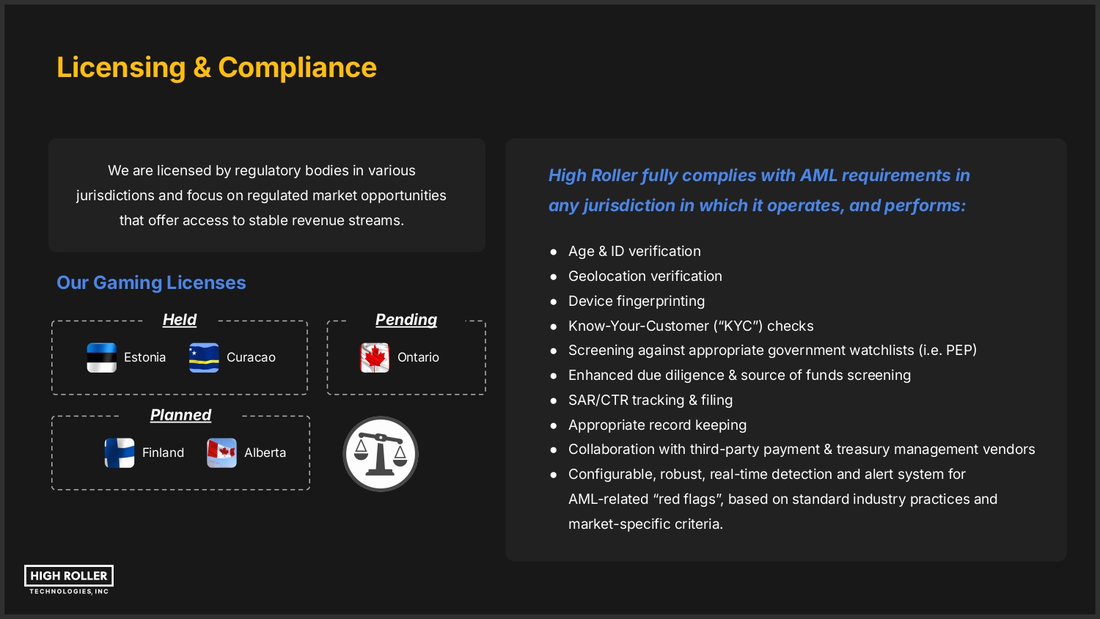
Task: Click the Pending license heading
Action: point(406,320)
